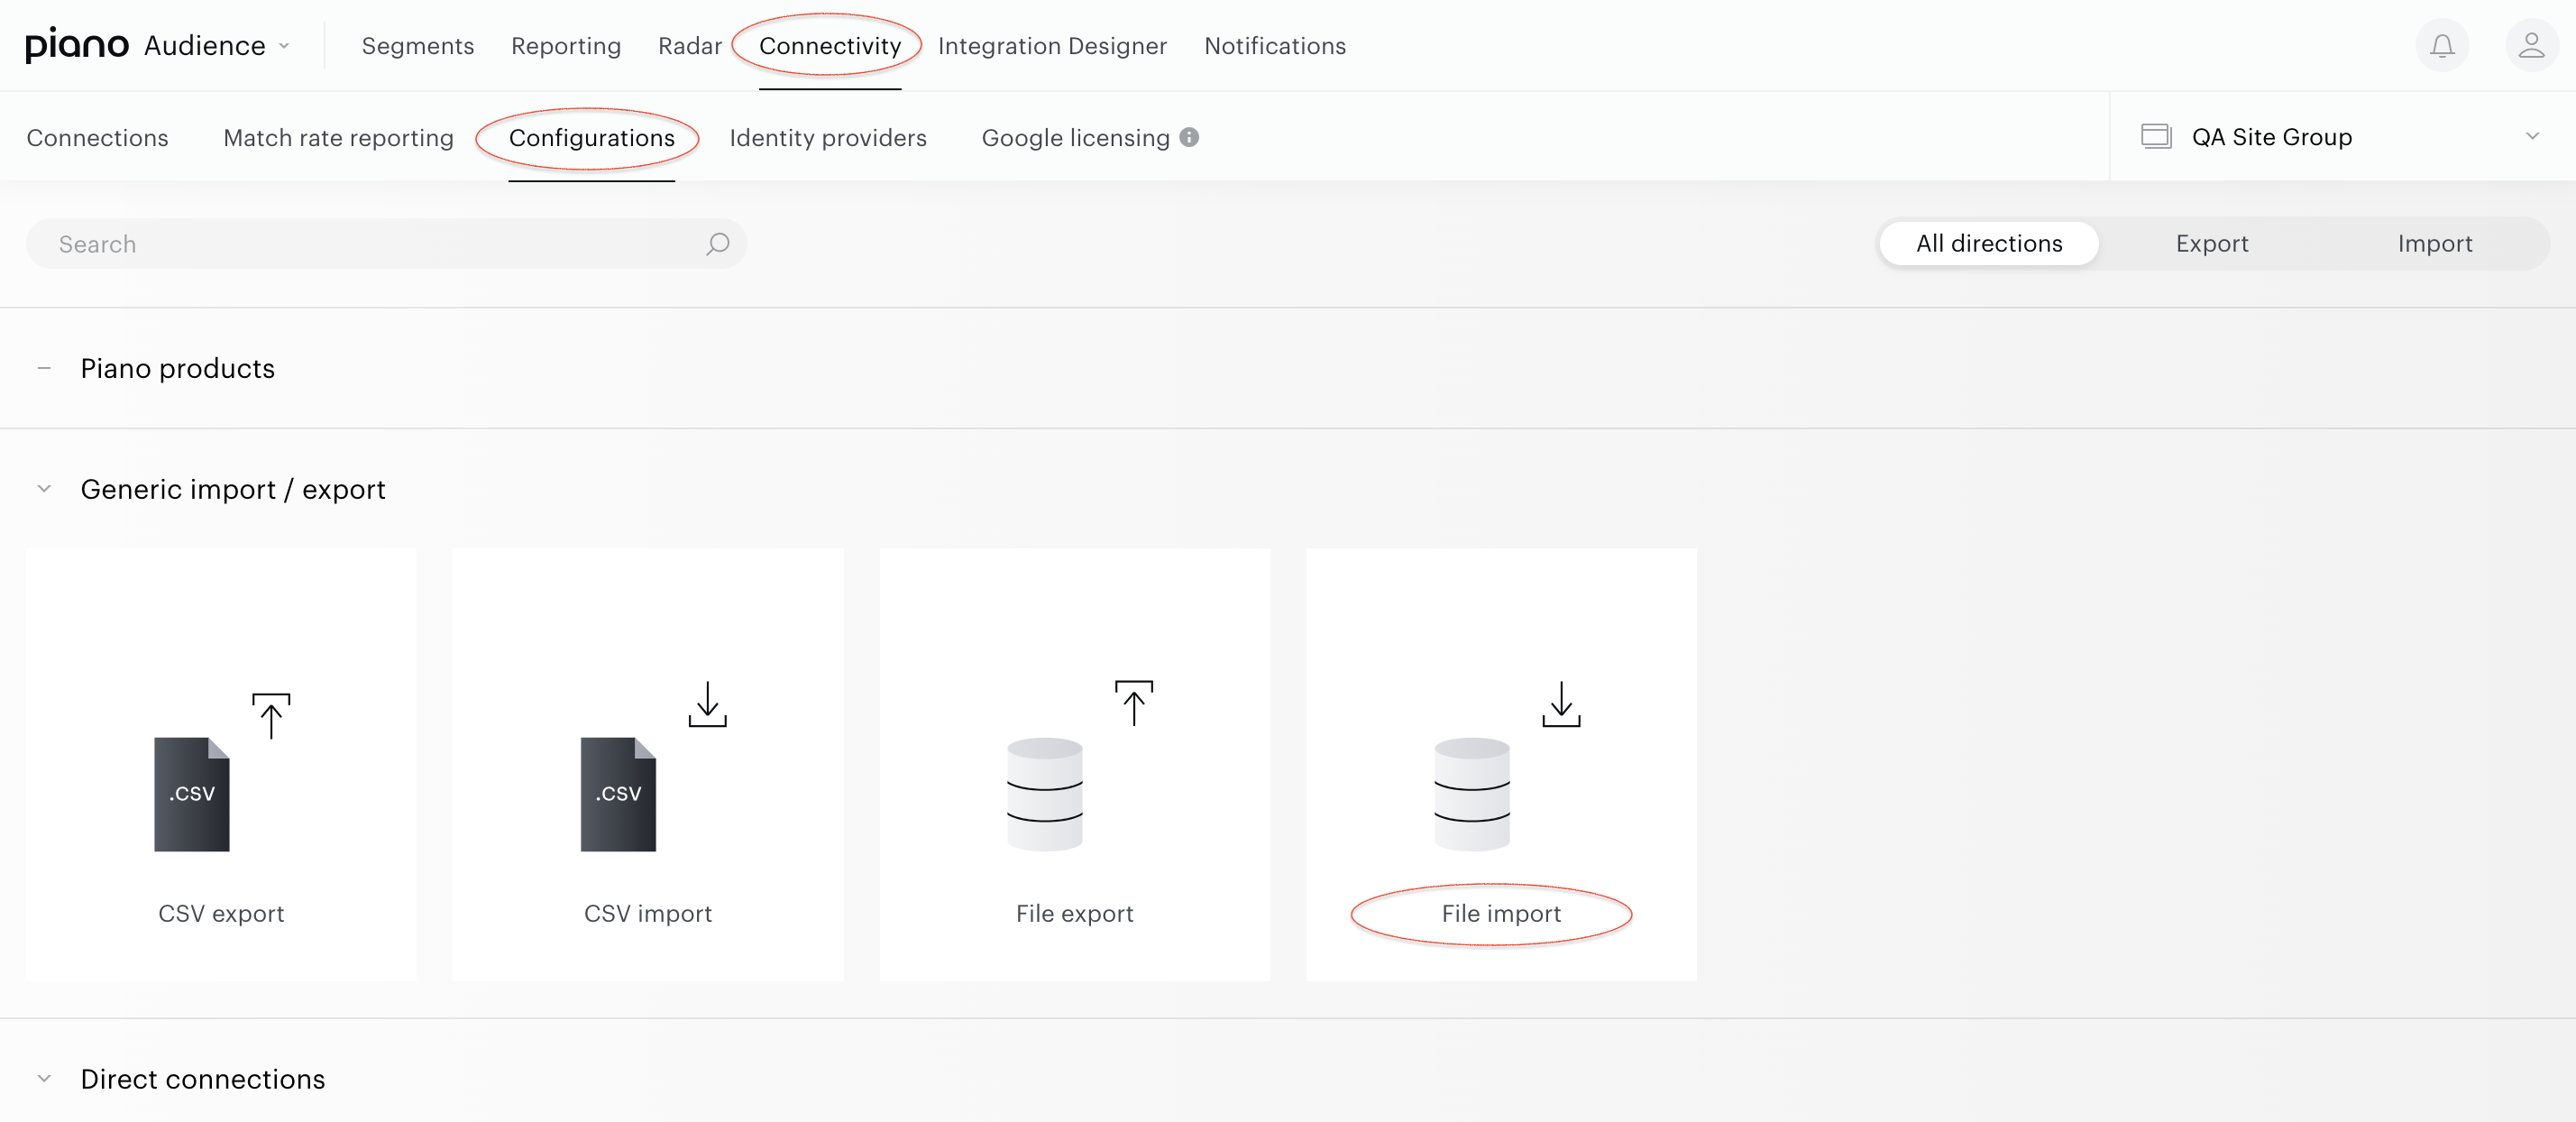Image resolution: width=2576 pixels, height=1122 pixels.
Task: Open the Match rate reporting tab
Action: pos(338,138)
